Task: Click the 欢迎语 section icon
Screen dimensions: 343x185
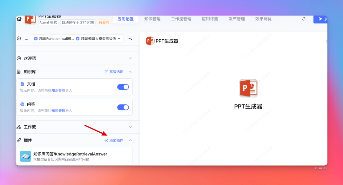Action: point(19,58)
